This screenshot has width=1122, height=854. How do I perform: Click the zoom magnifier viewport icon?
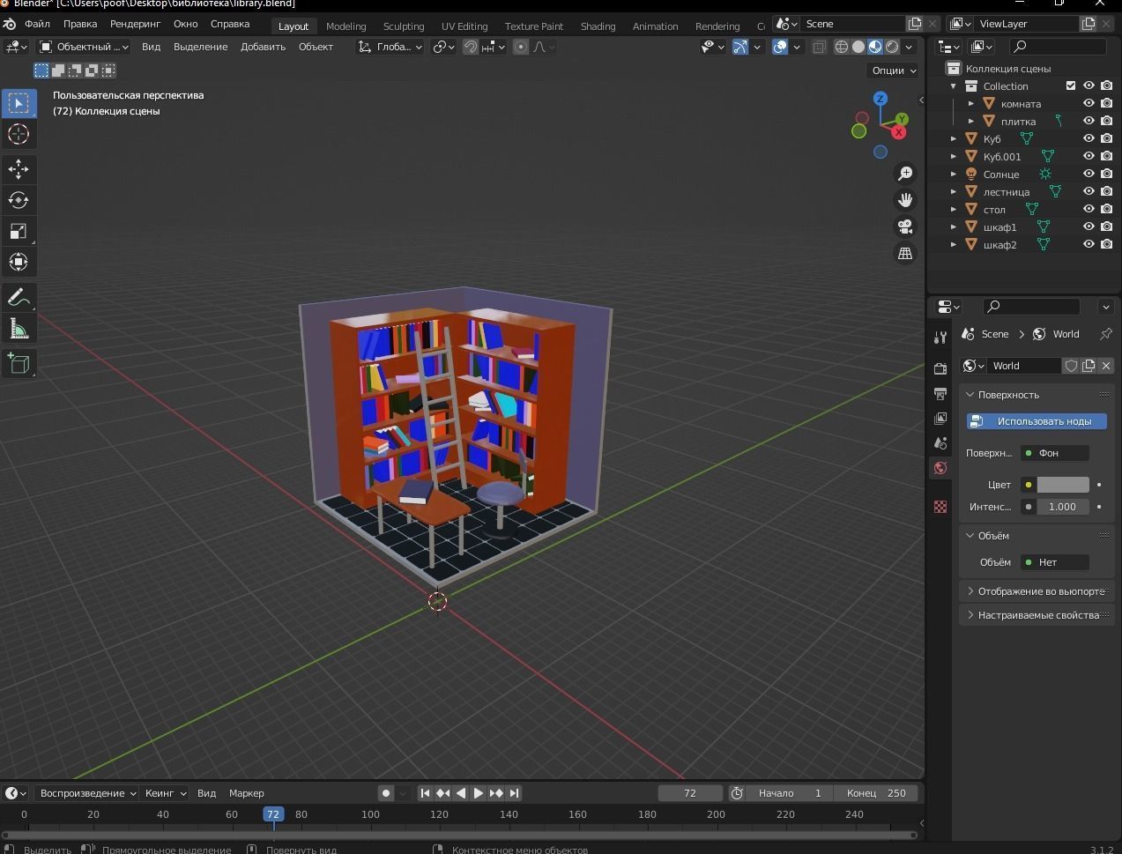[x=905, y=174]
